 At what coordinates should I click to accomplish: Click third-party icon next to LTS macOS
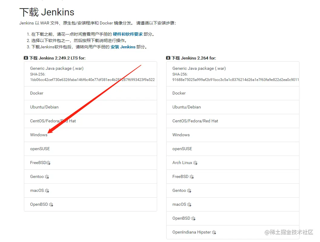47,190
